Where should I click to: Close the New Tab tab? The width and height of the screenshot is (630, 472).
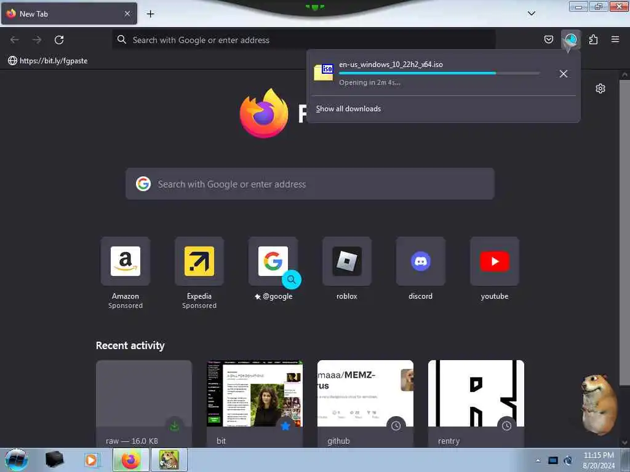tap(127, 14)
